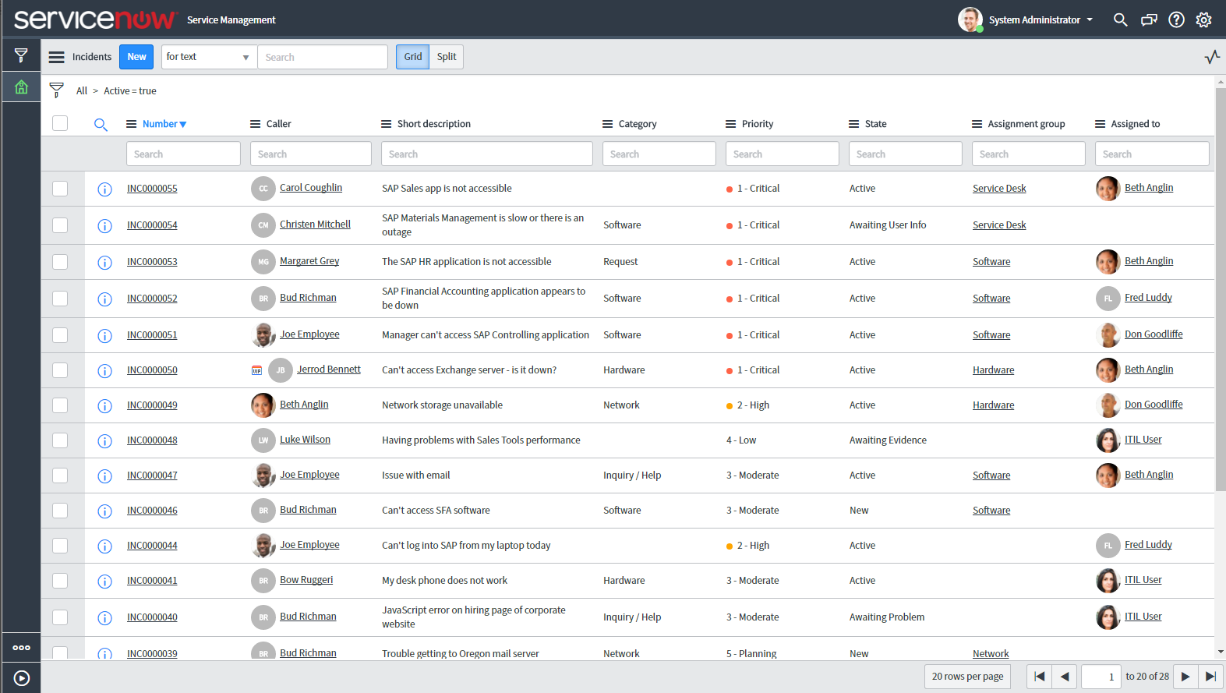Preview INC0000055 with its info icon
1226x693 pixels.
click(104, 189)
